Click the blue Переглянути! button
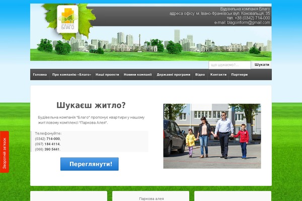This screenshot has width=302, height=201. click(x=90, y=164)
